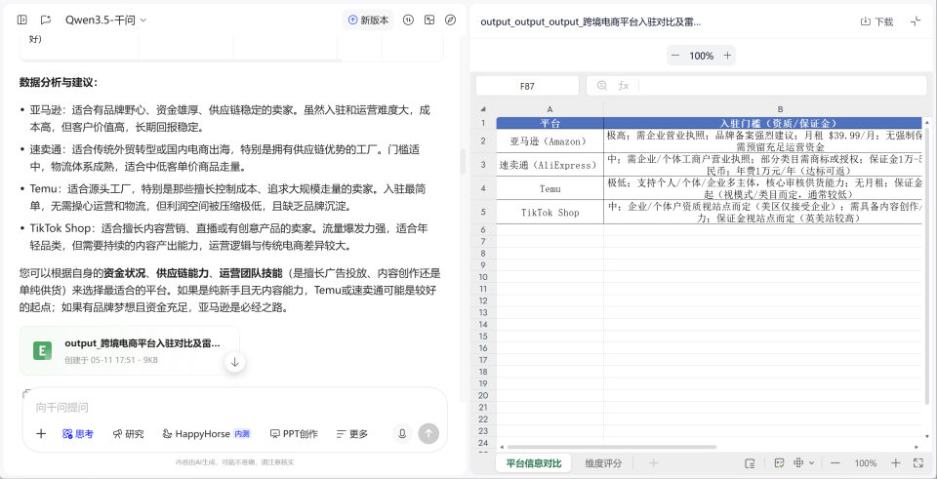Zoom out with the minus in the top zoom bar

675,56
